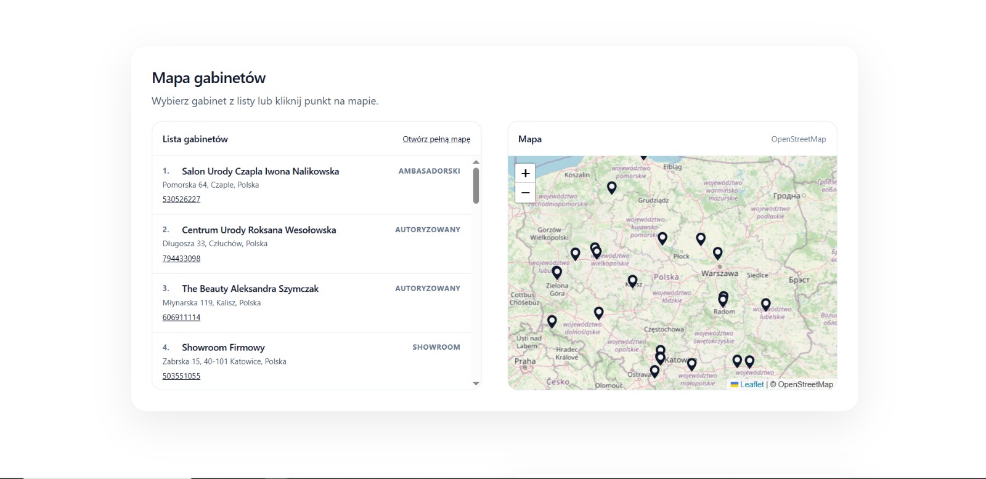Click phone number 794433098
This screenshot has height=479, width=986.
(x=181, y=259)
